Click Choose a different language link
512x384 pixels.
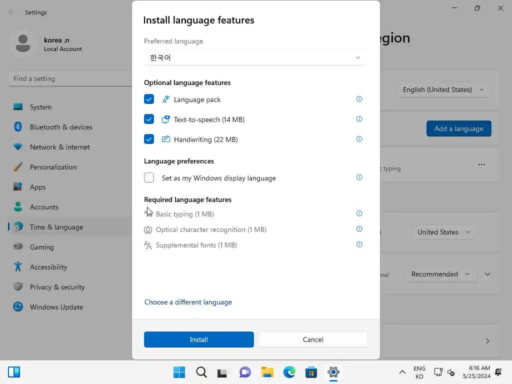[188, 302]
